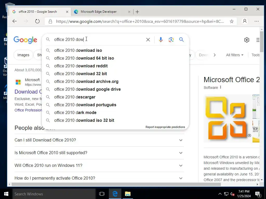Reload the page with the refresh icon
The width and height of the screenshot is (266, 199).
click(x=37, y=21)
